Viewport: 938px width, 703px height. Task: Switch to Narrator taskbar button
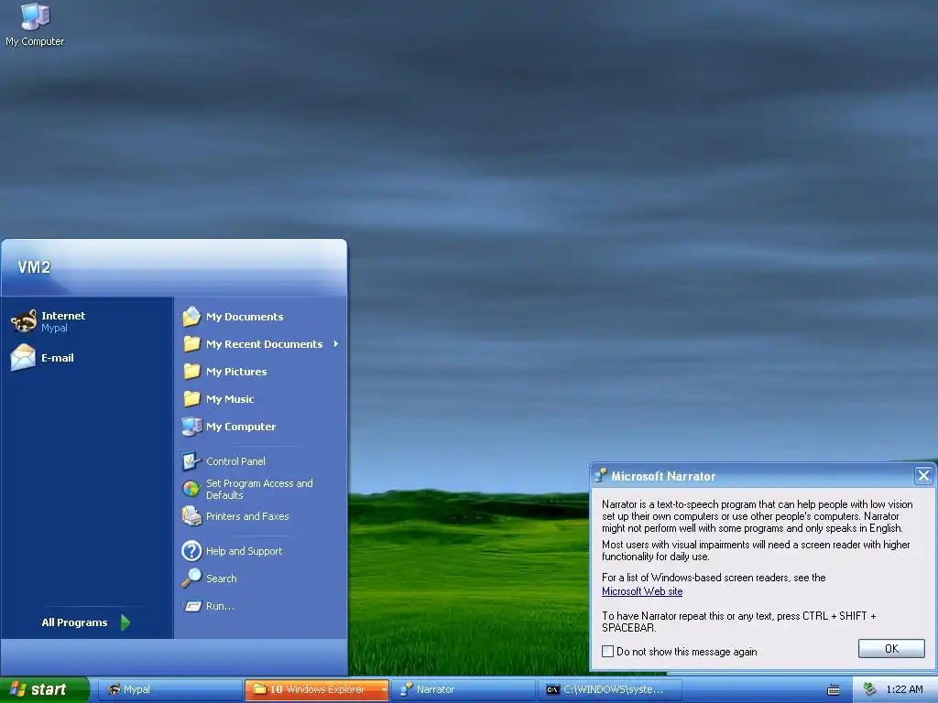pos(463,689)
